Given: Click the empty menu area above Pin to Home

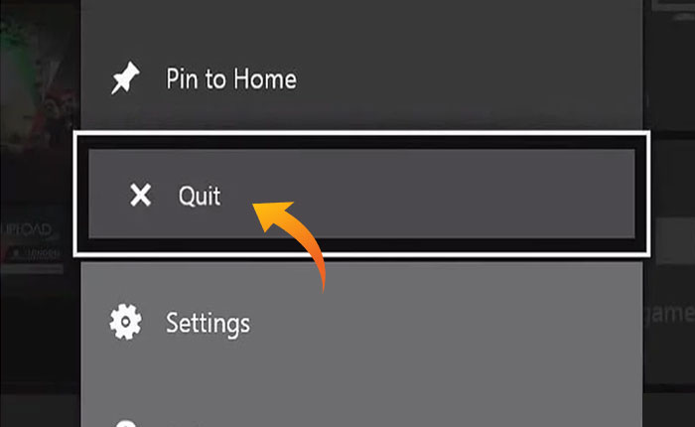Looking at the screenshot, I should tap(361, 20).
